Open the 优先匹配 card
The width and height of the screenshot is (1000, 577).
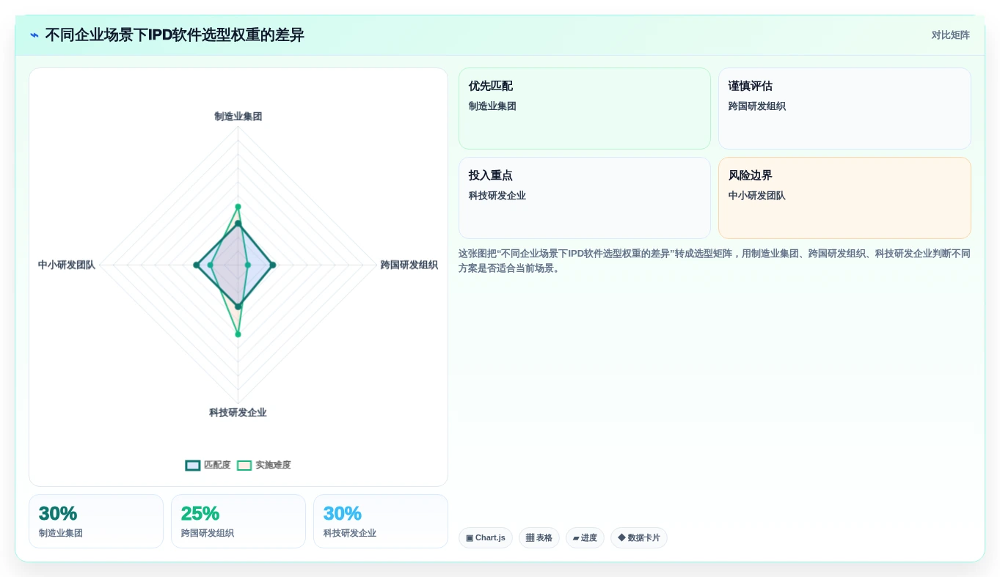pyautogui.click(x=585, y=109)
